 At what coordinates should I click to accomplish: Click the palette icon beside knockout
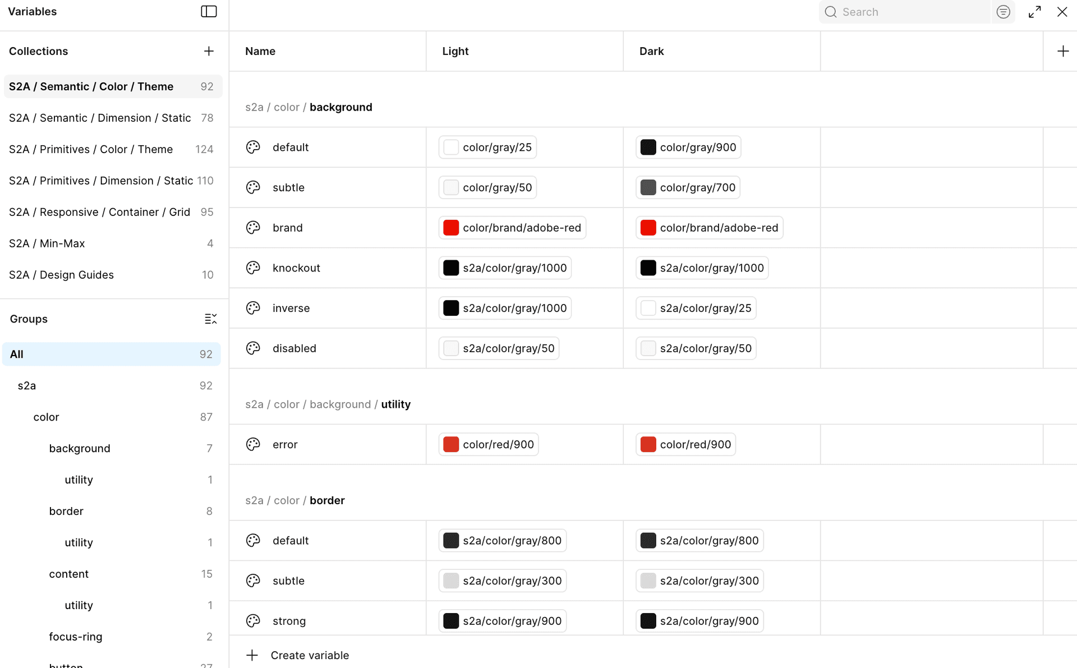(x=253, y=268)
